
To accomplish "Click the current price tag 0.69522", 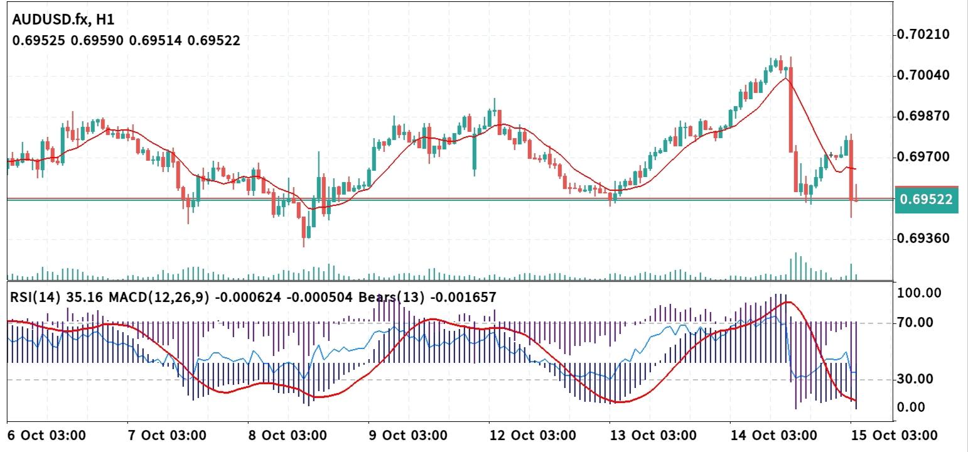I will pos(926,200).
